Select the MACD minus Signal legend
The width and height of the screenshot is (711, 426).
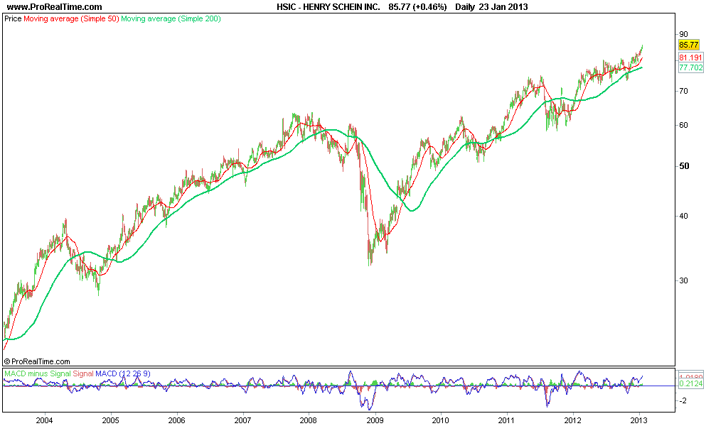point(37,373)
